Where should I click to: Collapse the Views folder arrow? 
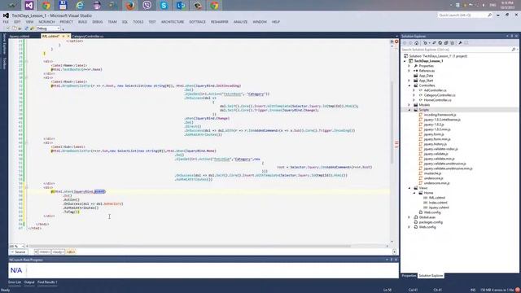[x=409, y=188]
